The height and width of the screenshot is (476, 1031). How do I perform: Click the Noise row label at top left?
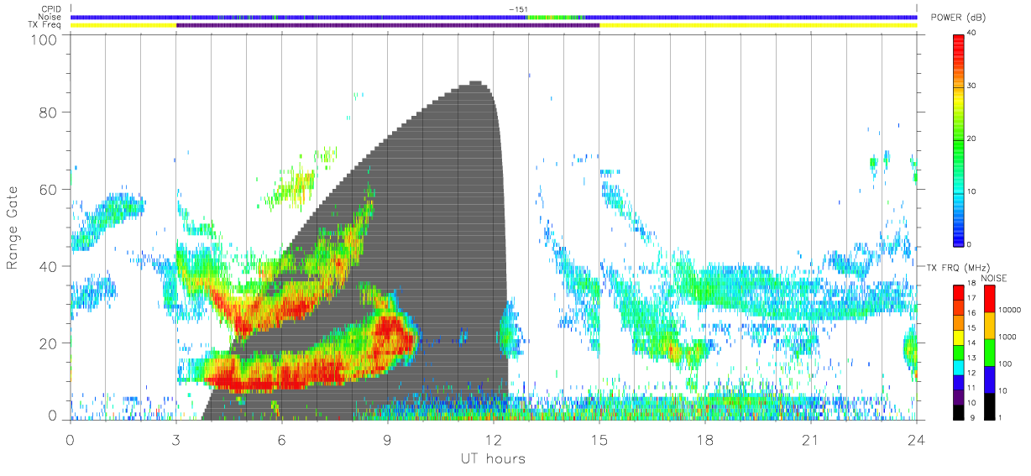(x=50, y=17)
